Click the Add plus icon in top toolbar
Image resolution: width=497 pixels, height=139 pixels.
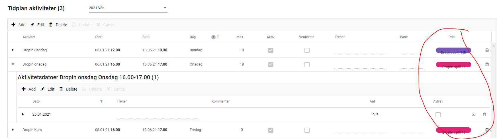click(x=13, y=25)
